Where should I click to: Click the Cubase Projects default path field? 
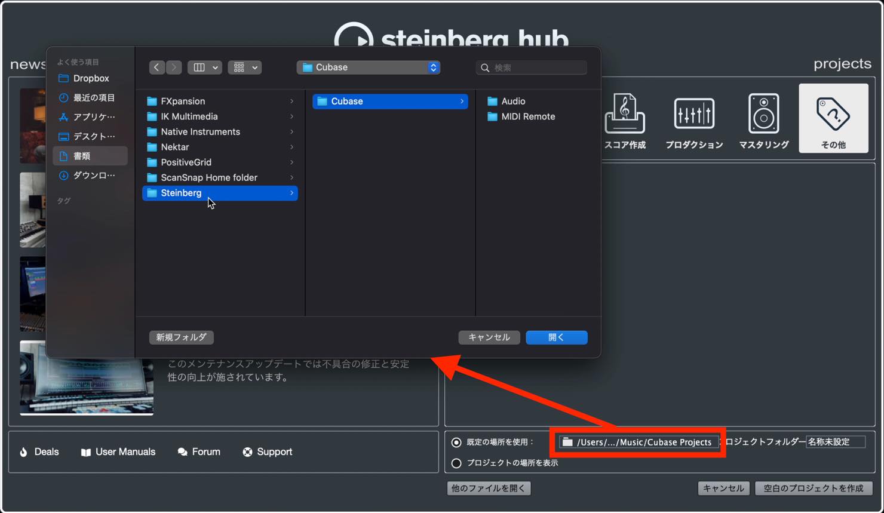(x=639, y=442)
